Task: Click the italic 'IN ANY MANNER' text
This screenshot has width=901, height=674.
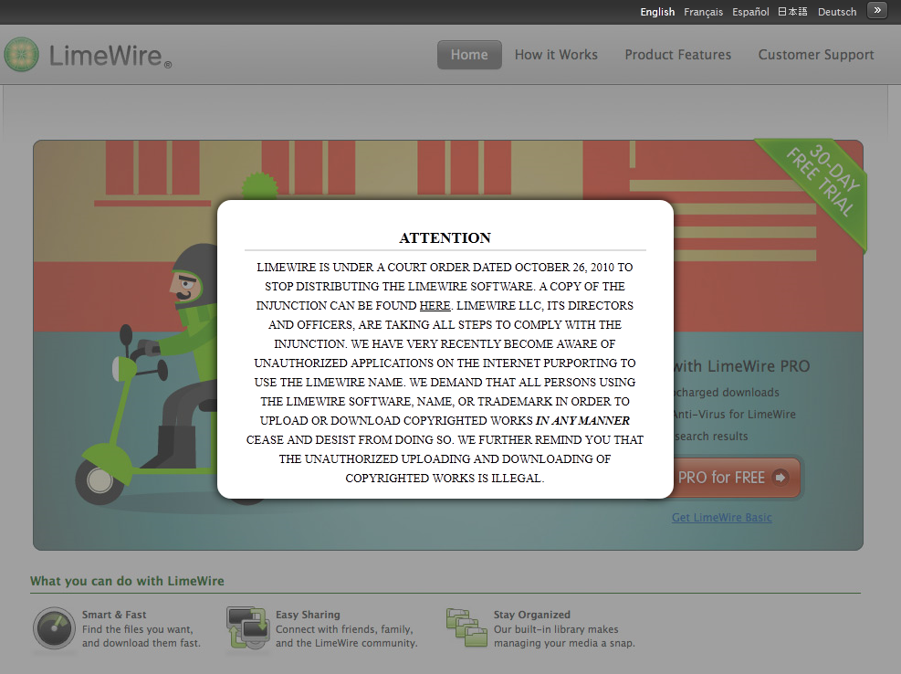Action: pyautogui.click(x=582, y=420)
